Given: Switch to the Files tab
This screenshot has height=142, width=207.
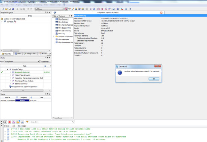Looking at the screenshot, I should click(x=18, y=54).
